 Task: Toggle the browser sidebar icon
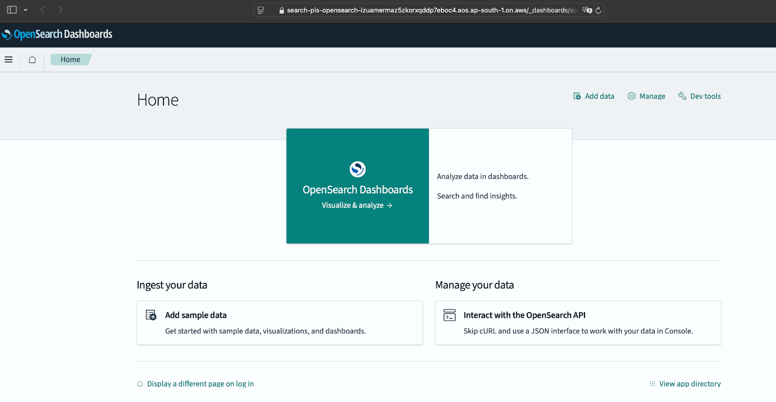coord(12,10)
